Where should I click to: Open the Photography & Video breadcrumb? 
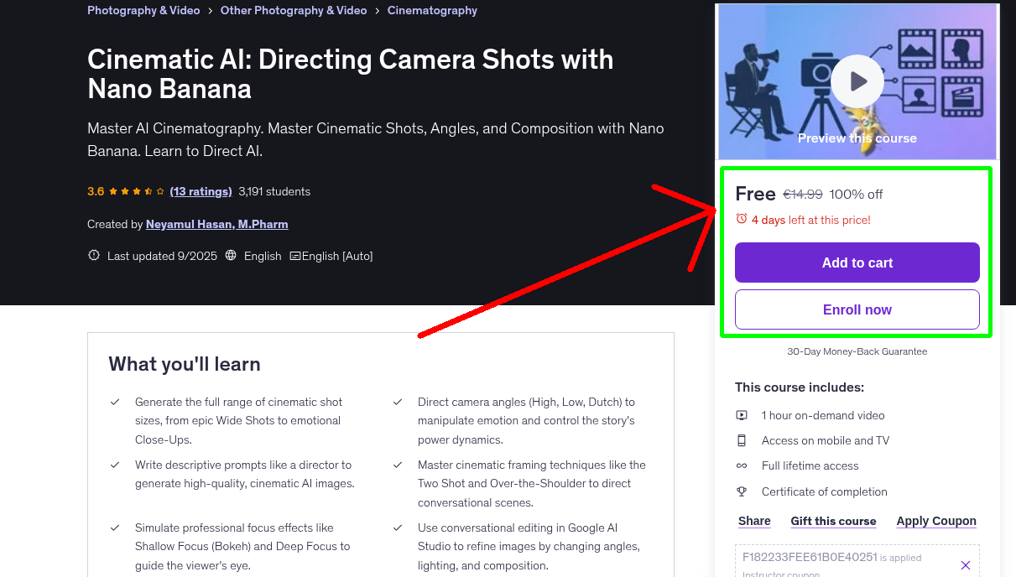coord(143,10)
